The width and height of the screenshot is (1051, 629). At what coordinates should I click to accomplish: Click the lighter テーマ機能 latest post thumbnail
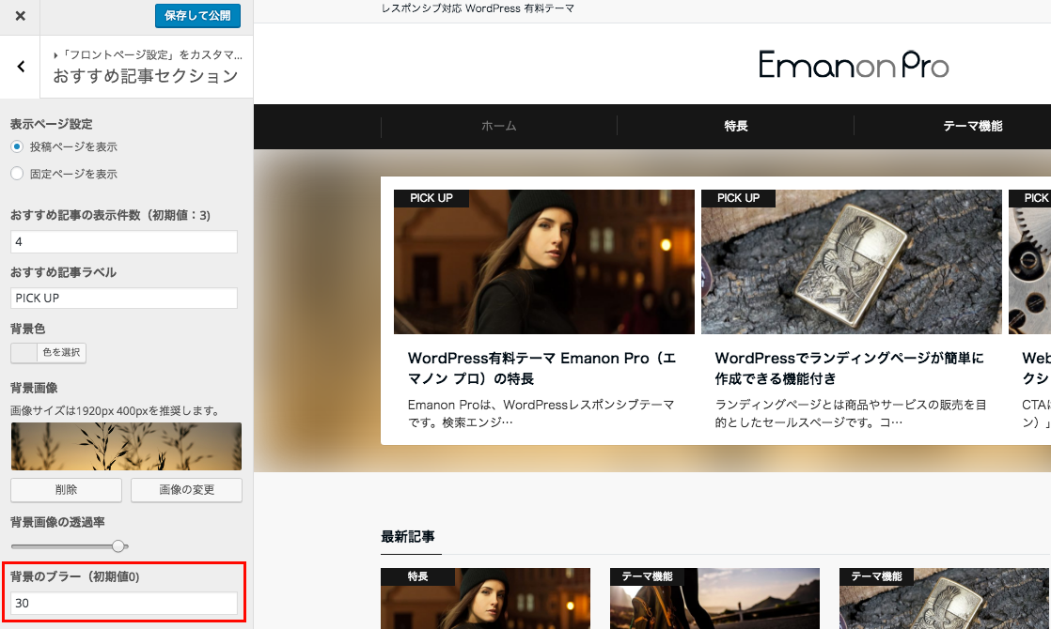click(x=944, y=598)
